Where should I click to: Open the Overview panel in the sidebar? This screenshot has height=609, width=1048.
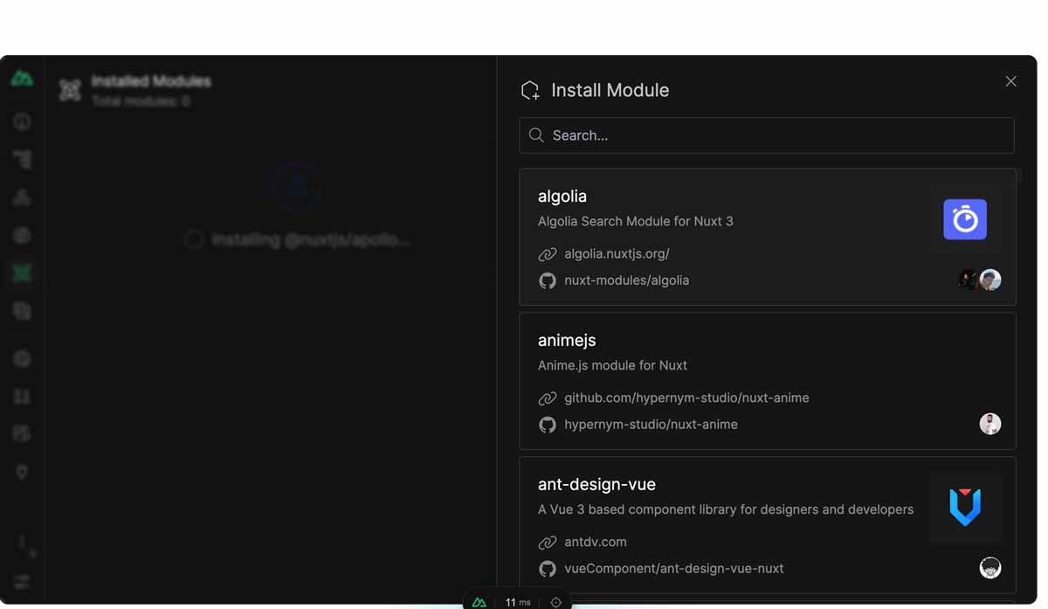[22, 121]
